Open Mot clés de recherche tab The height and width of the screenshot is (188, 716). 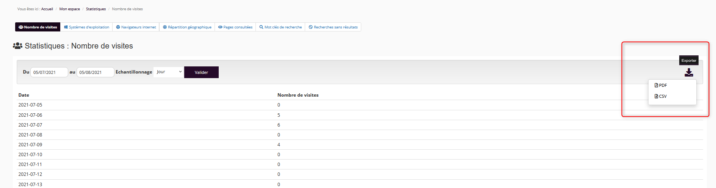280,27
